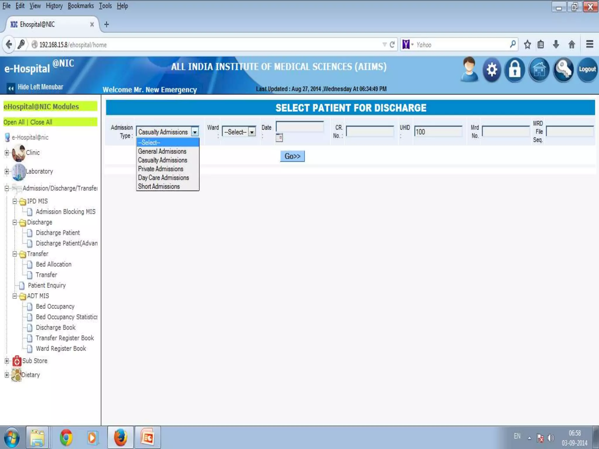This screenshot has width=599, height=449.
Task: Expand the Sub Store module node
Action: click(7, 361)
